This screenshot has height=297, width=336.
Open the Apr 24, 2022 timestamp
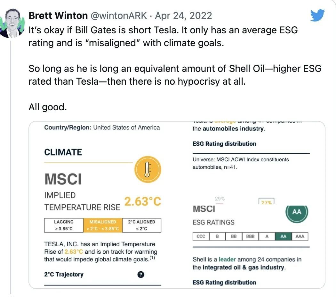pyautogui.click(x=183, y=16)
